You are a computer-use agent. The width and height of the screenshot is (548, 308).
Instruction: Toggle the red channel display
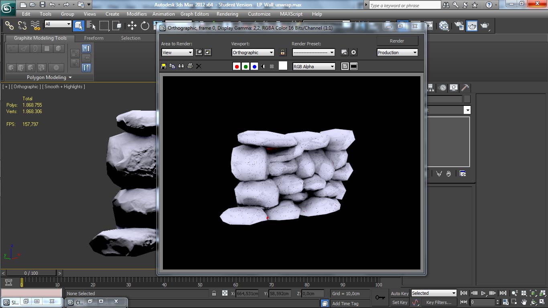(237, 66)
